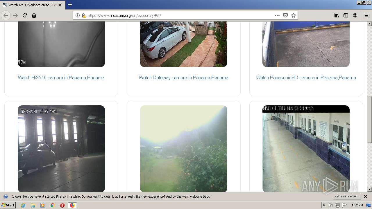The image size is (372, 209).
Task: View the grayscale Hi3516 camera thumbnail
Action: [x=61, y=44]
